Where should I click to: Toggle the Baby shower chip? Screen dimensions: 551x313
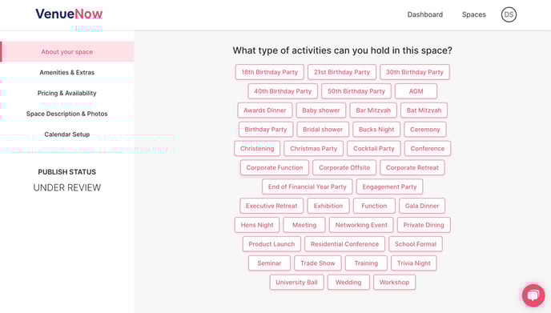click(x=321, y=110)
